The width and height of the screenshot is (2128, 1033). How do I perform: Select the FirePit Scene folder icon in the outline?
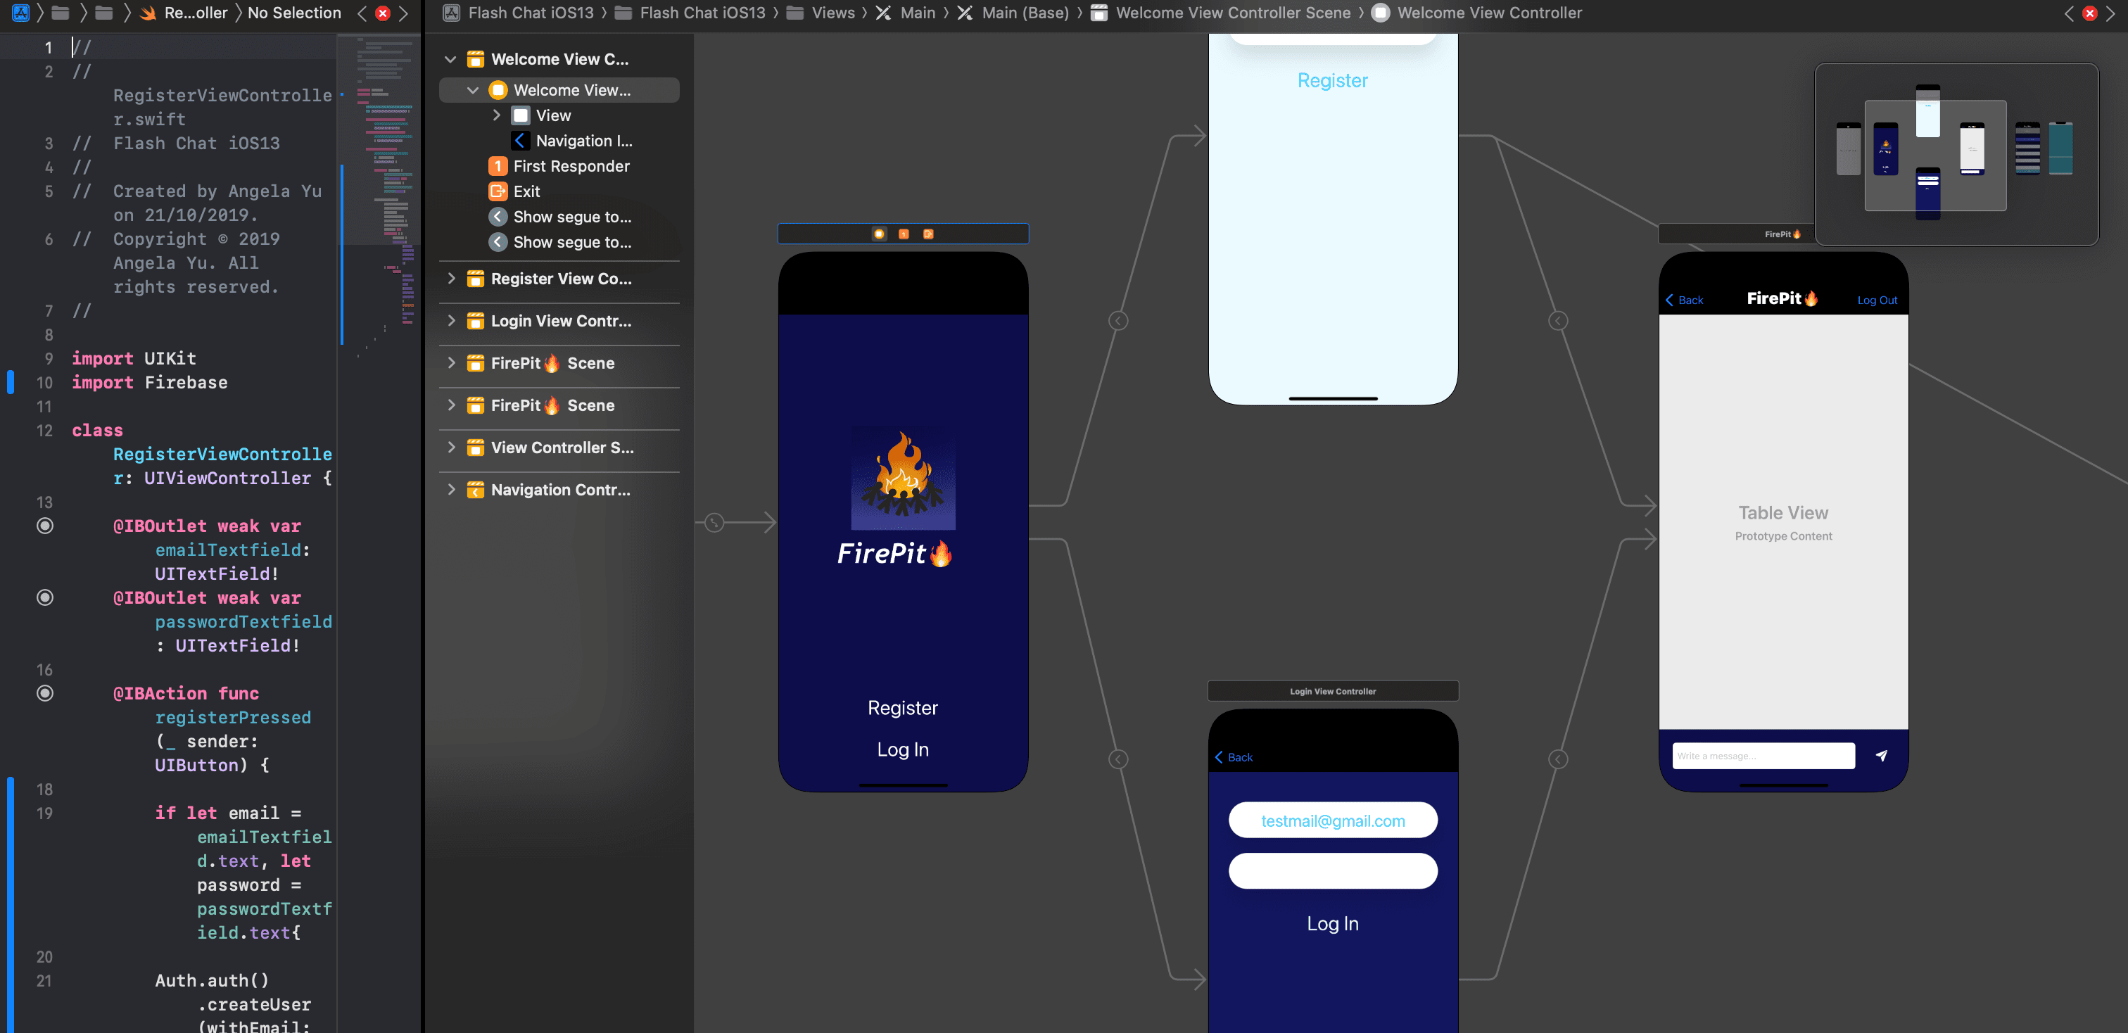475,363
